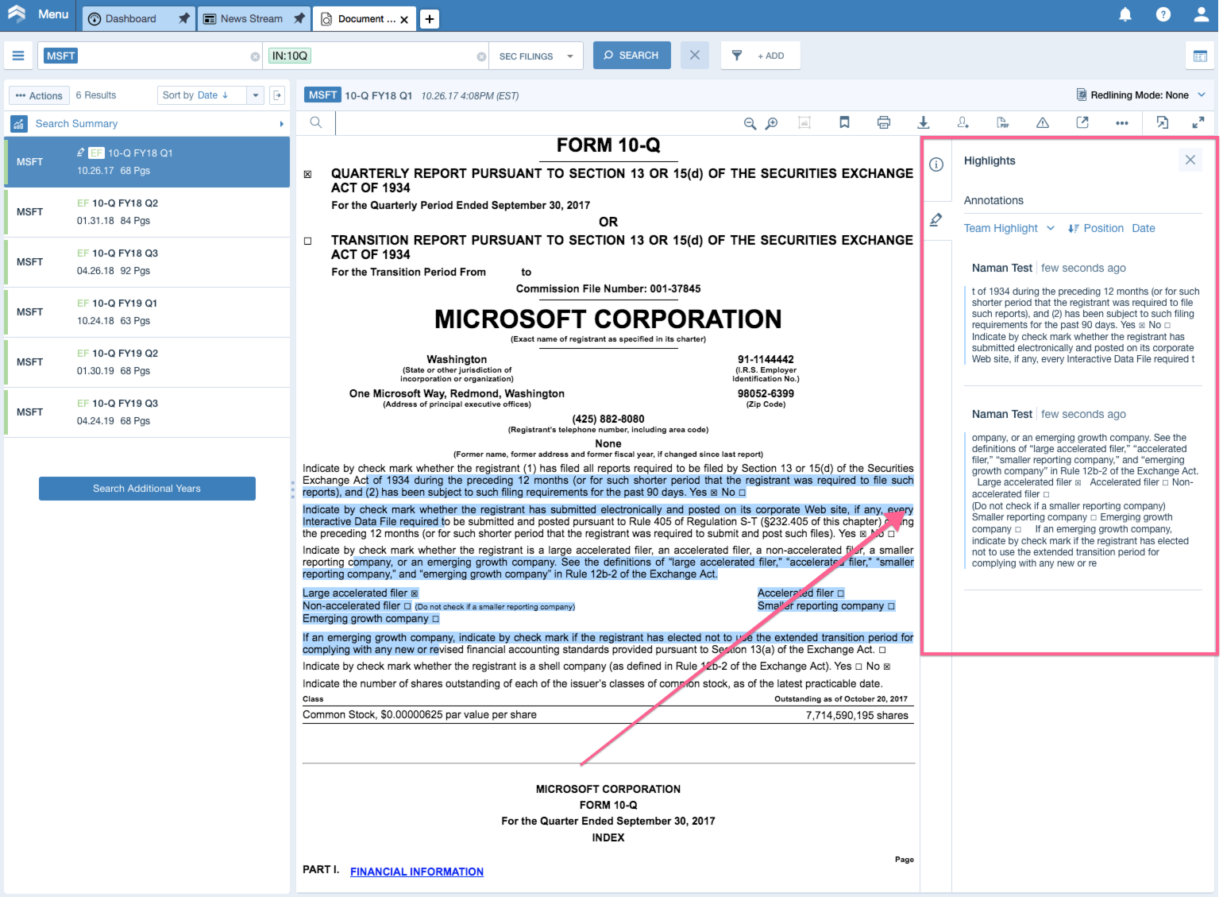Viewport: 1223px width, 897px height.
Task: Switch to the News Stream tab
Action: tap(252, 19)
